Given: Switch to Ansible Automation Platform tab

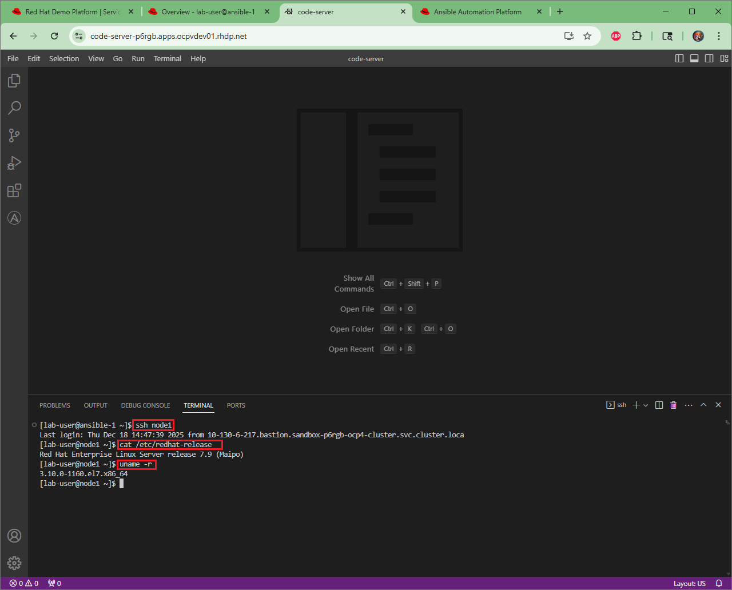Looking at the screenshot, I should [482, 11].
